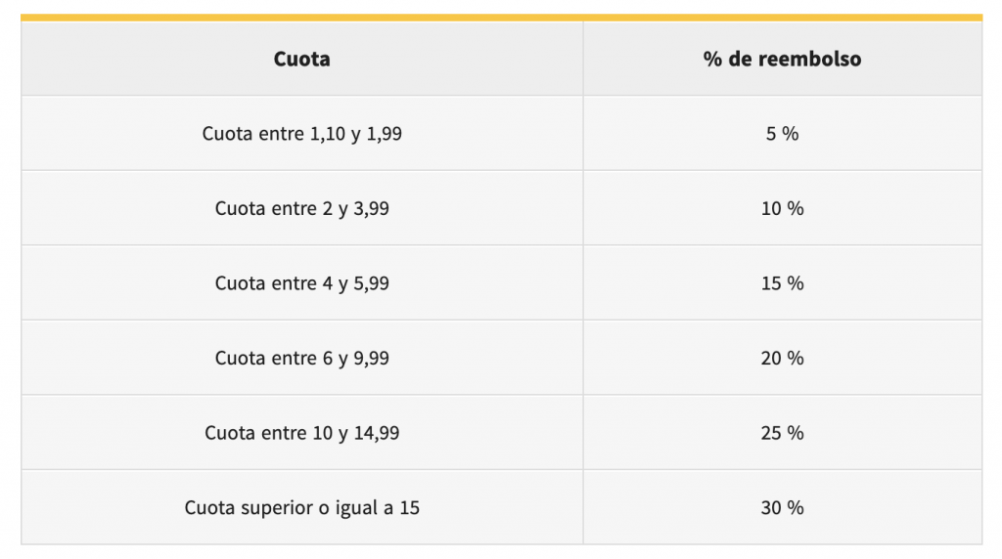Click the 'Cuota entre 10 y 14,99' cell

301,433
